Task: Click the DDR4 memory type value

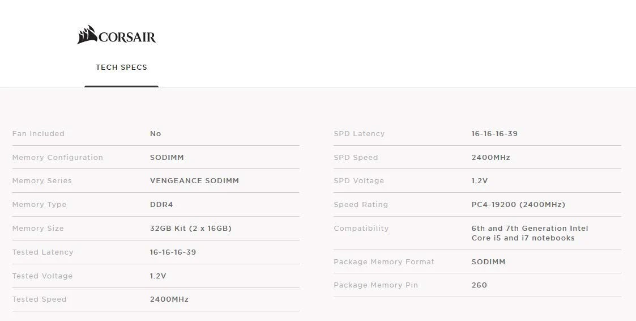Action: click(161, 204)
